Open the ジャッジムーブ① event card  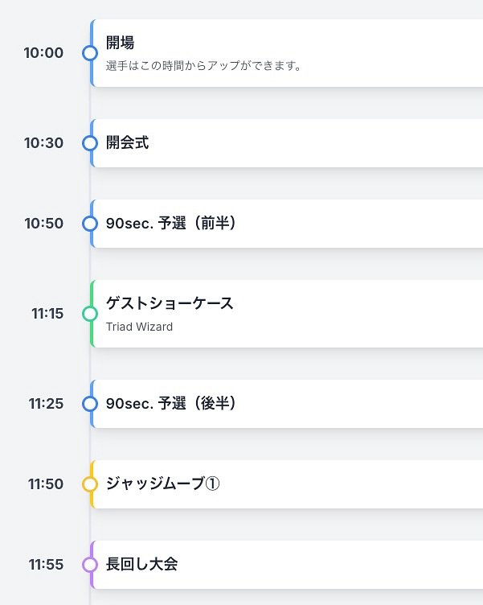click(289, 484)
